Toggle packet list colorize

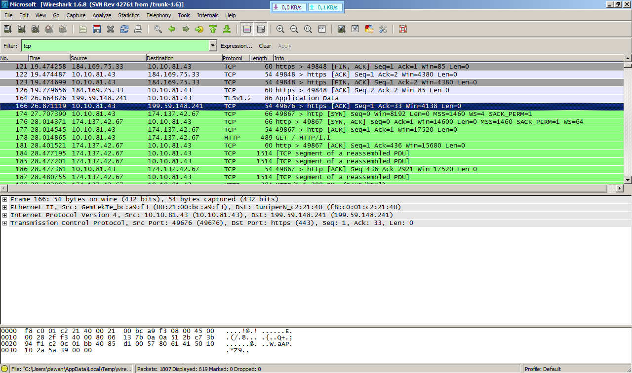[247, 29]
